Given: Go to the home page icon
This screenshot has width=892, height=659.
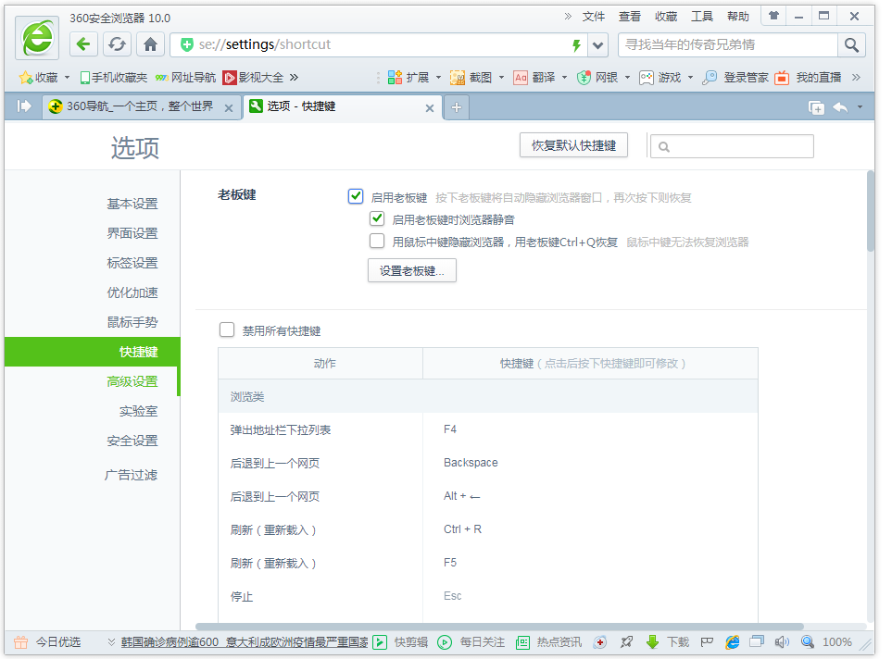Looking at the screenshot, I should [x=150, y=44].
